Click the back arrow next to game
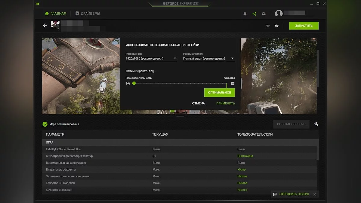Screen dimensions: 361x203 (x=45, y=26)
